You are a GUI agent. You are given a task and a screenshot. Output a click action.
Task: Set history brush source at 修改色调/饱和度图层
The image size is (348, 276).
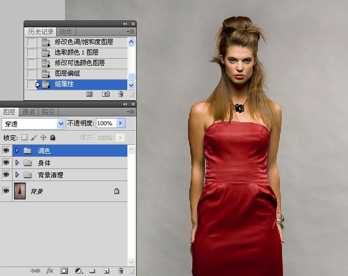click(31, 42)
